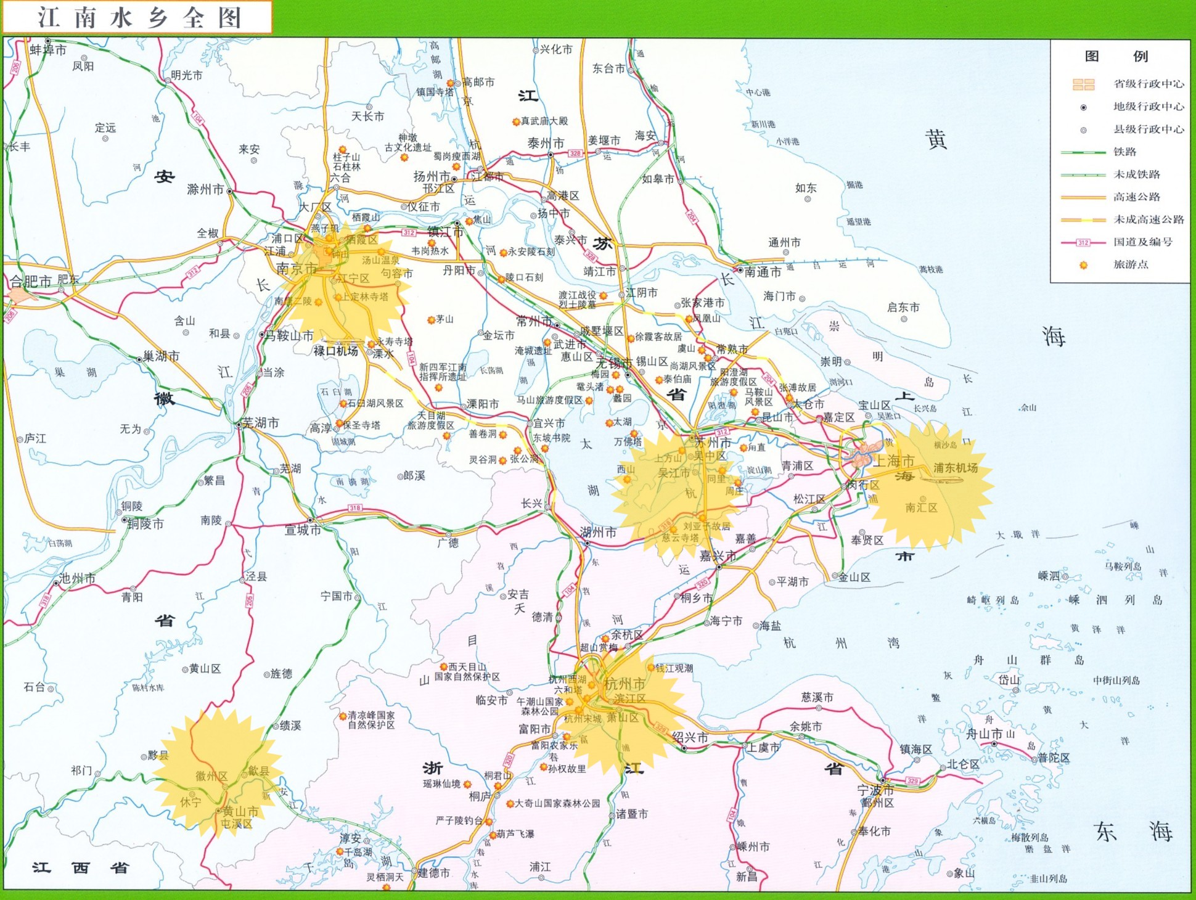1196x900 pixels.
Task: Click the tourist marker beside 西天目山
Action: [443, 667]
